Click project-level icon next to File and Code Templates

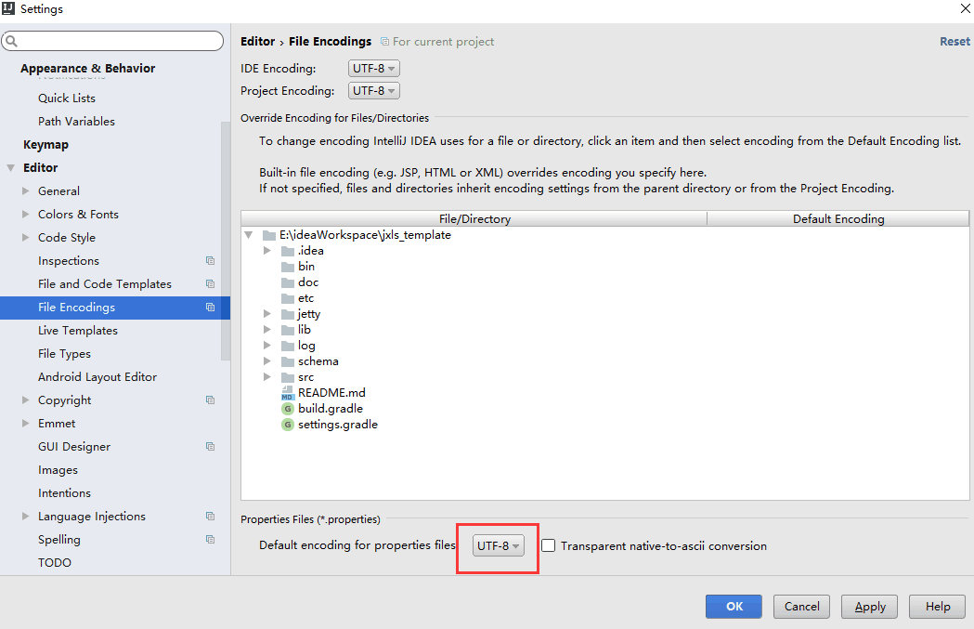point(210,283)
